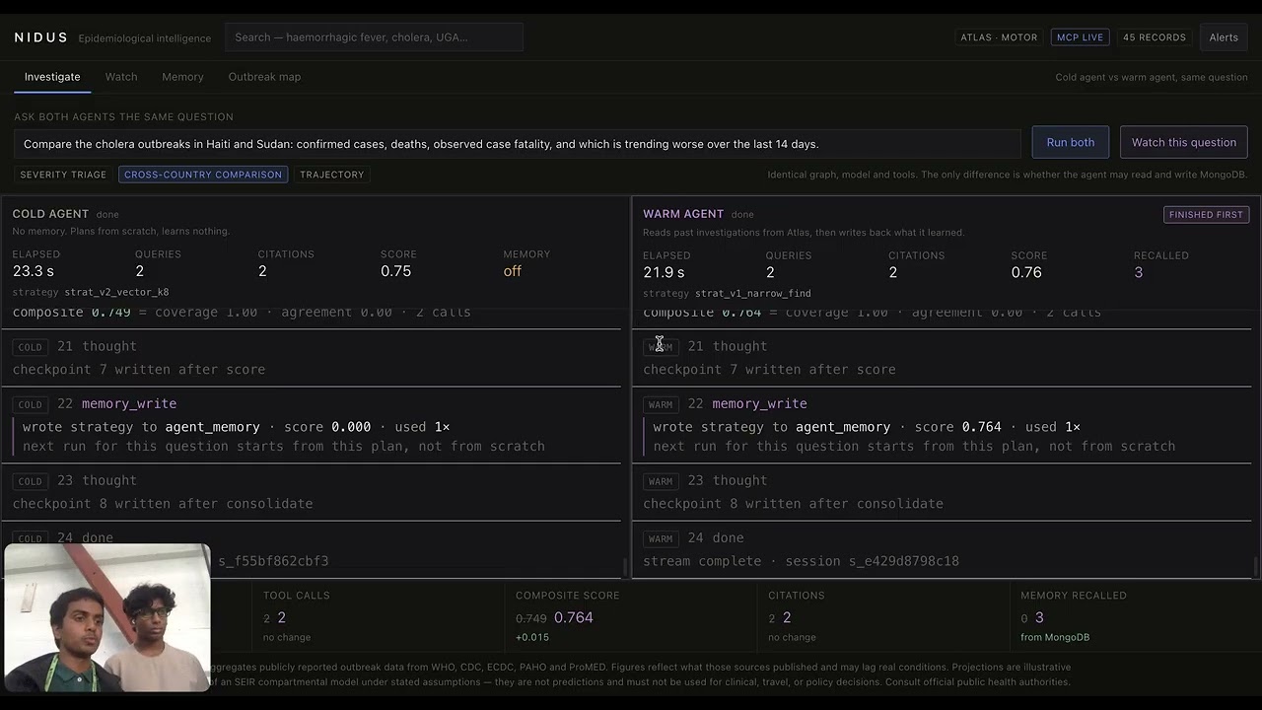Click COLD tag on step 23 thought

31,481
